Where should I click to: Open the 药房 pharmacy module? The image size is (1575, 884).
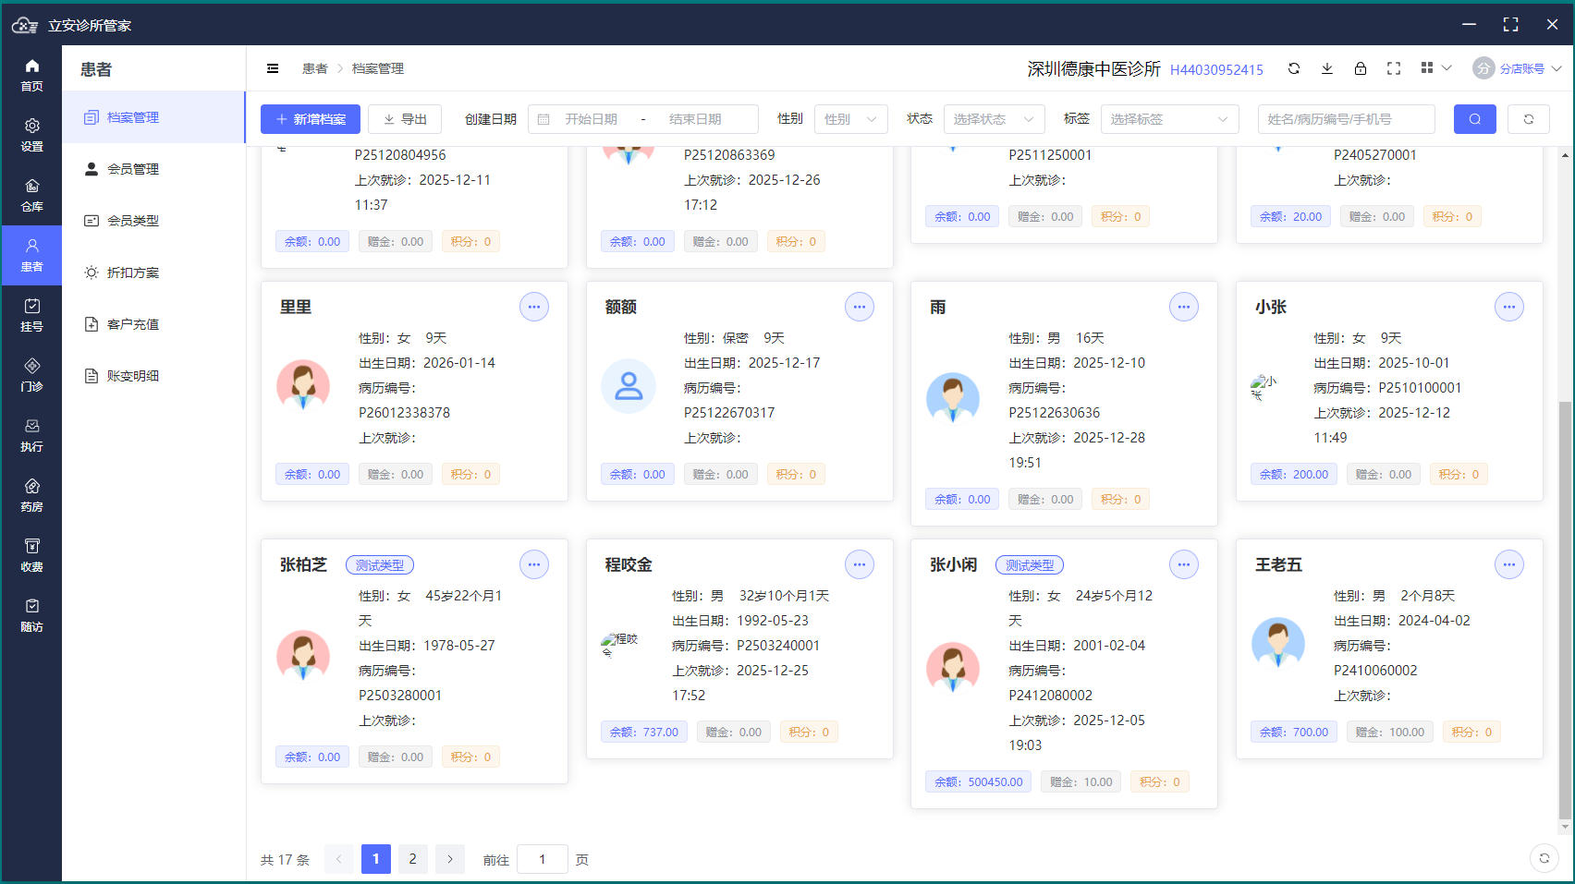coord(31,495)
